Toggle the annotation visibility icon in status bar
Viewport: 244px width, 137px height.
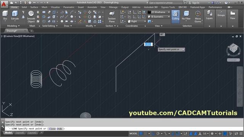tap(191, 134)
